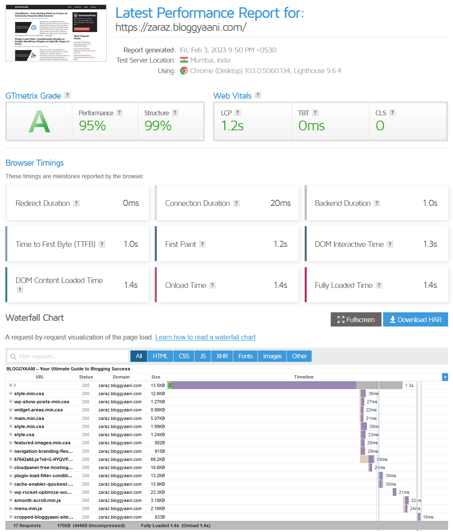Open the Timeline column dropdown arrow
The height and width of the screenshot is (532, 453).
(445, 377)
